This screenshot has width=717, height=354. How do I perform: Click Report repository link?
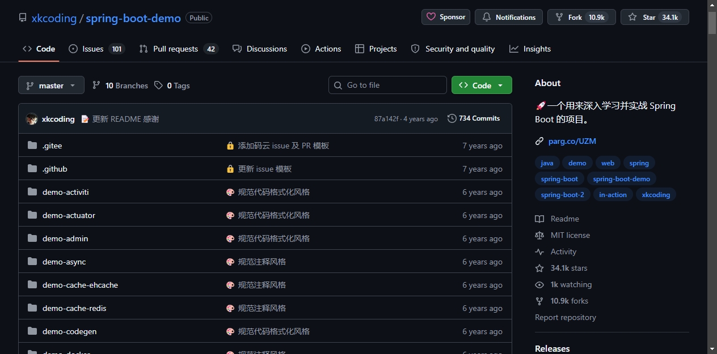pos(566,317)
